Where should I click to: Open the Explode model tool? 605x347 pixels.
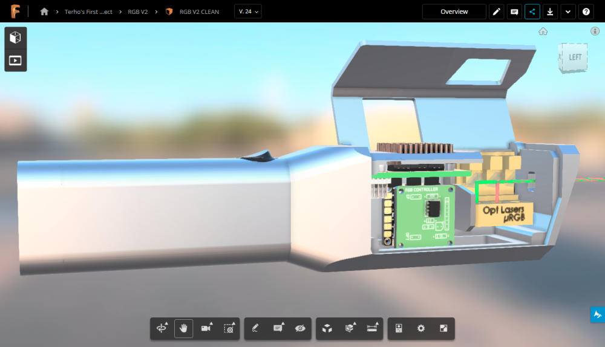point(327,328)
